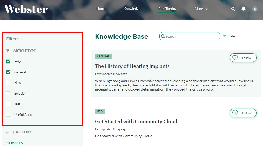
Task: Uncheck the FAQ article type checkbox
Action: (8, 61)
